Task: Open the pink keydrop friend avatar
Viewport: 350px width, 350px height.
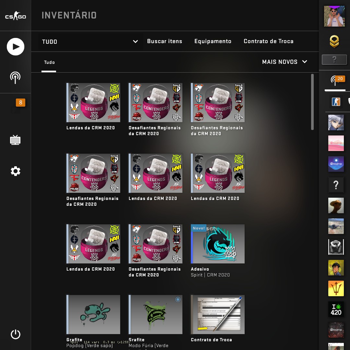Action: coord(336,143)
